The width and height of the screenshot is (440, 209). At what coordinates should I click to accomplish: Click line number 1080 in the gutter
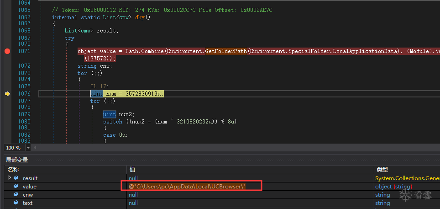(x=24, y=121)
